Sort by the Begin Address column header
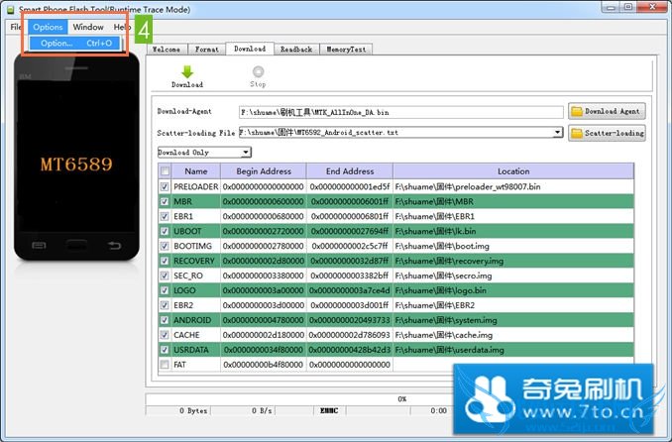This screenshot has width=672, height=442. tap(263, 171)
